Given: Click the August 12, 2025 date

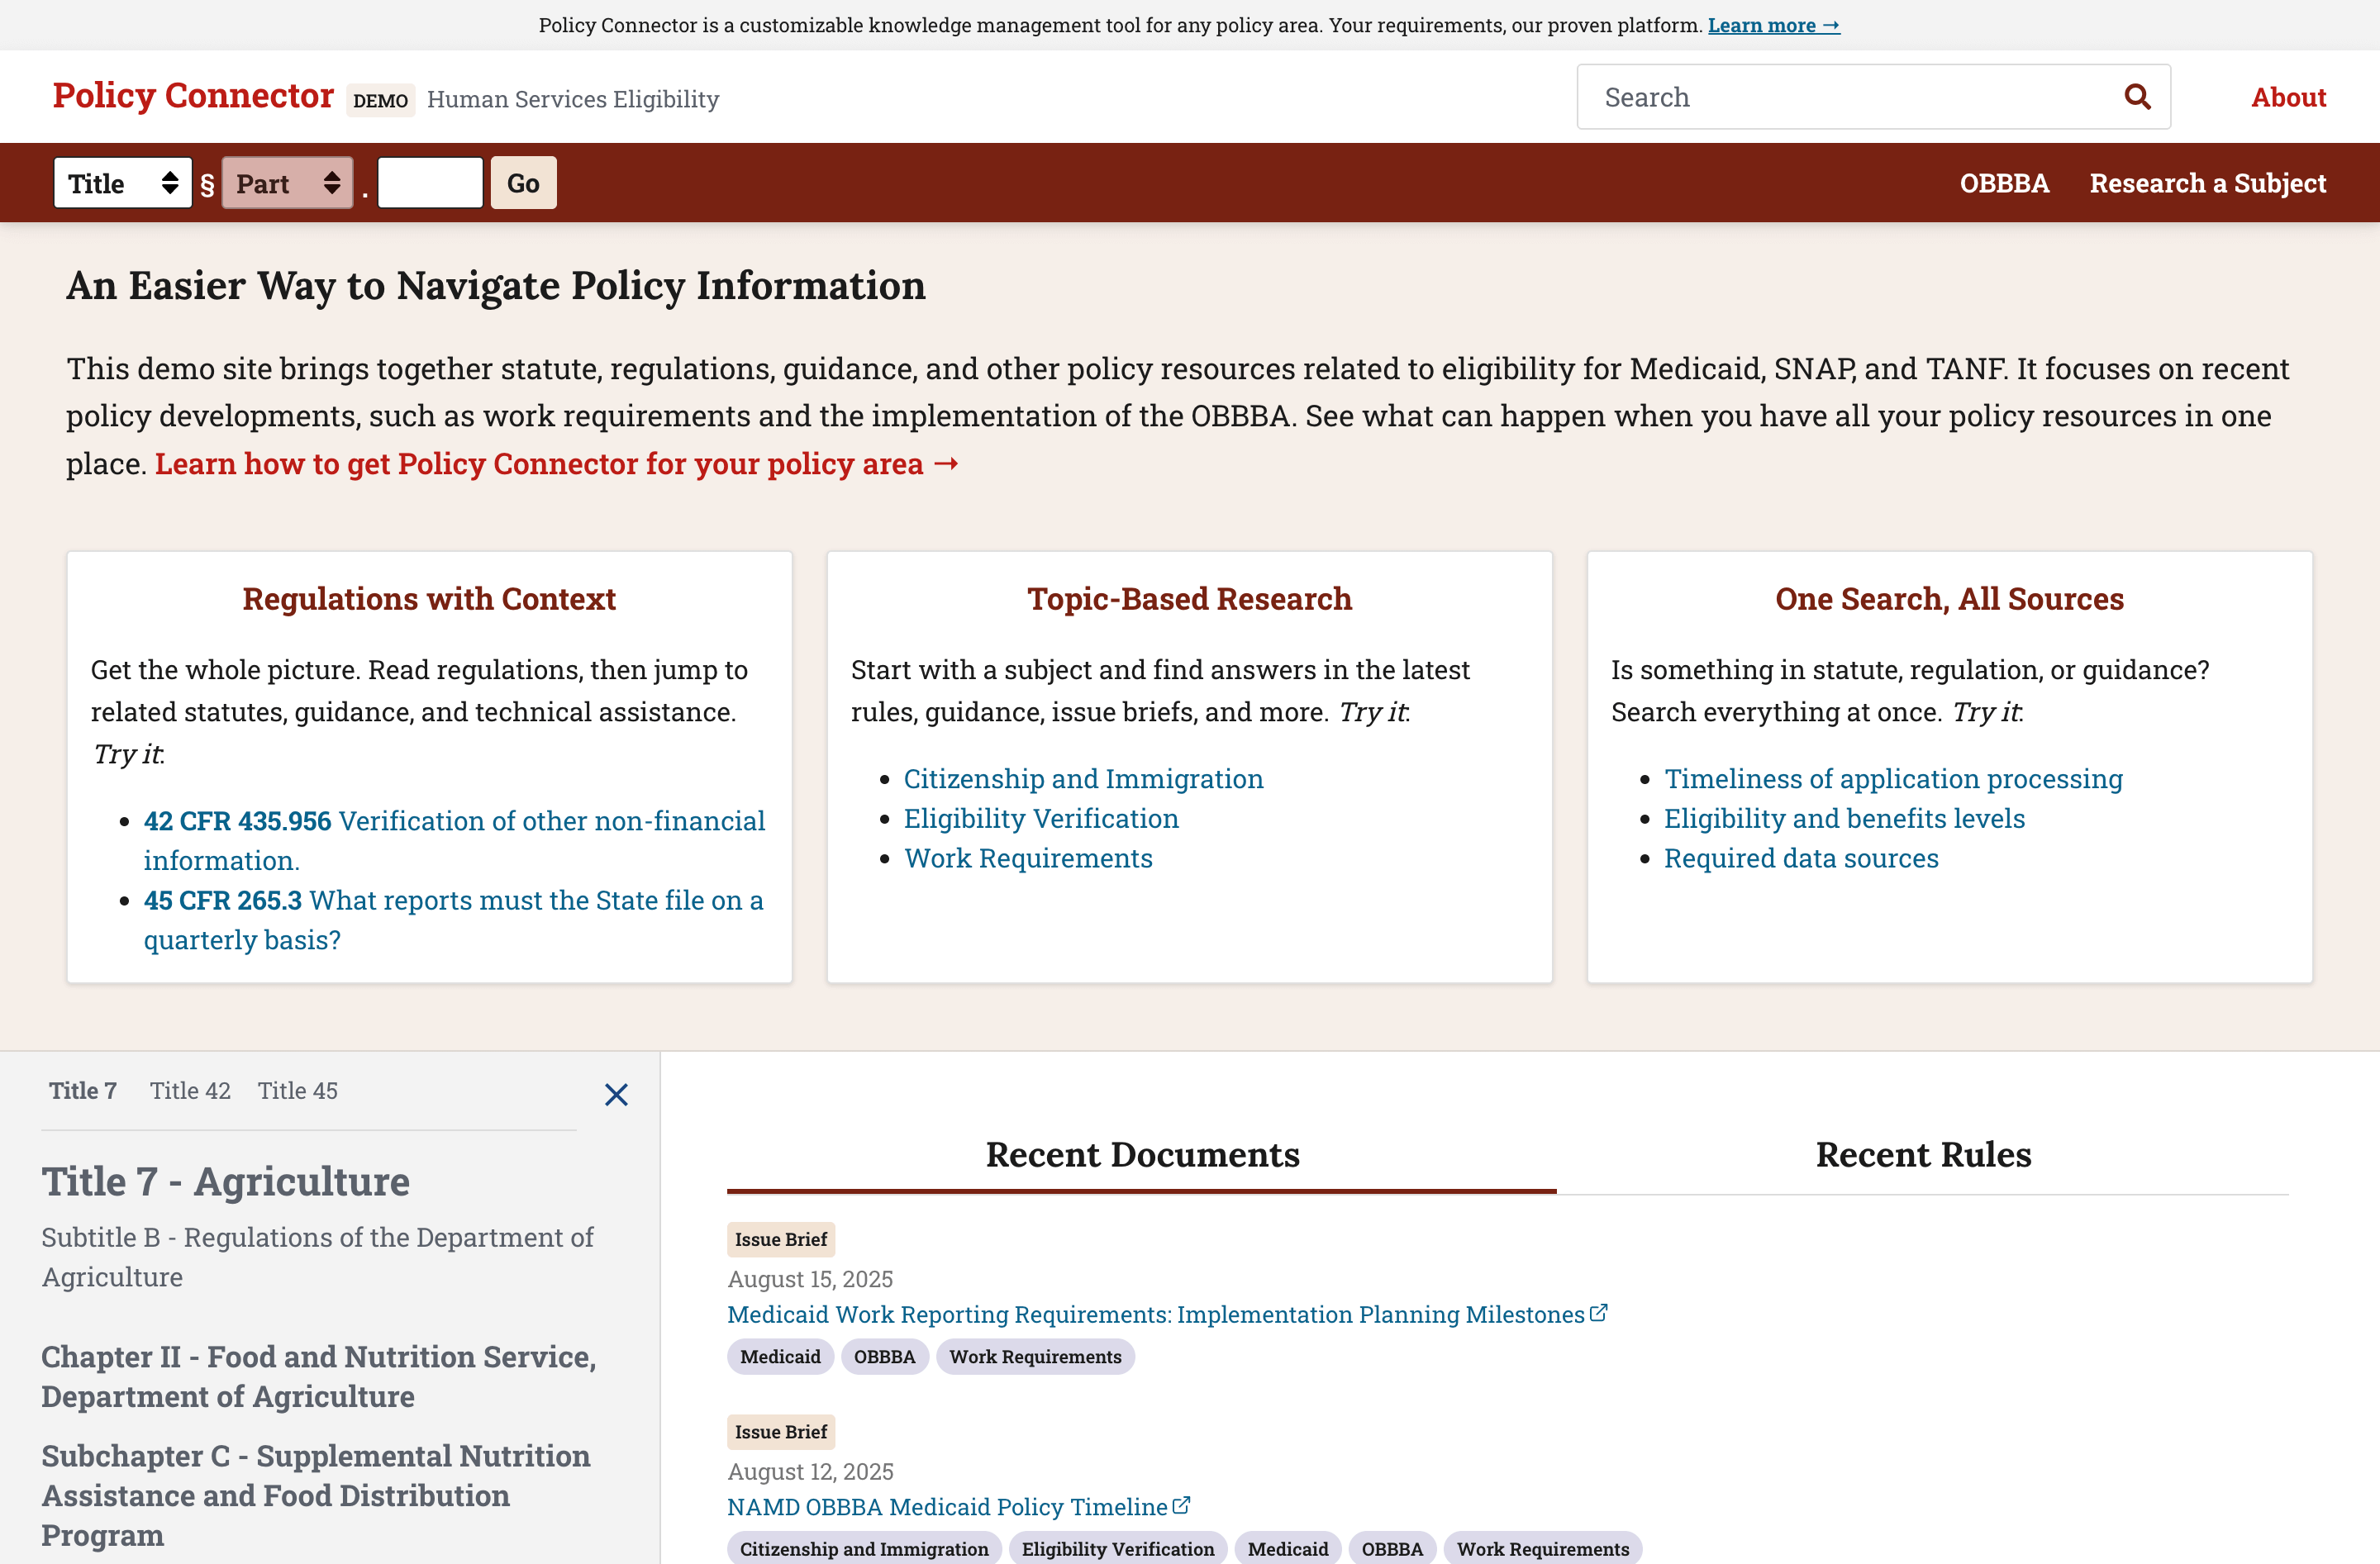Looking at the screenshot, I should (x=810, y=1471).
